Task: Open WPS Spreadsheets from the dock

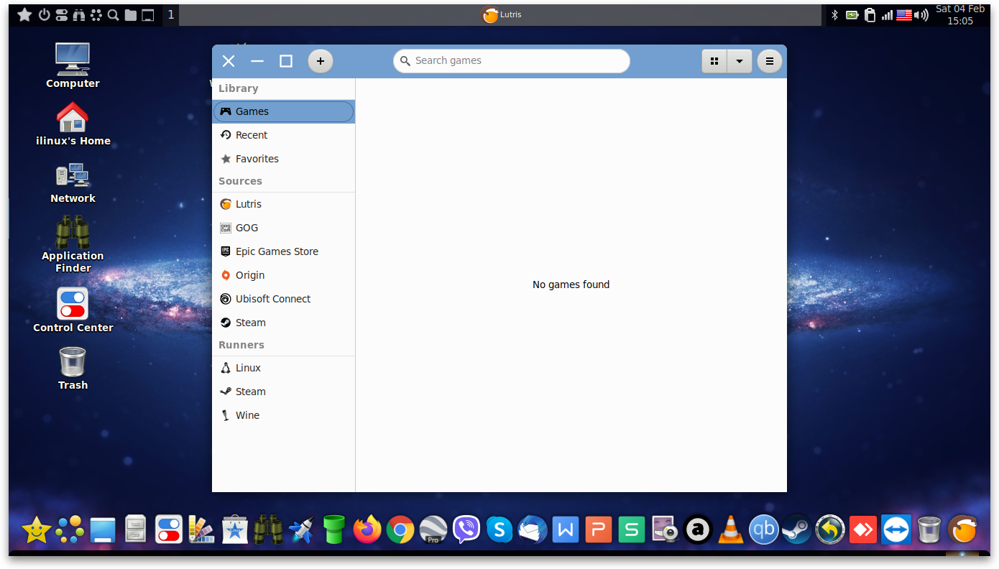Action: [x=632, y=531]
